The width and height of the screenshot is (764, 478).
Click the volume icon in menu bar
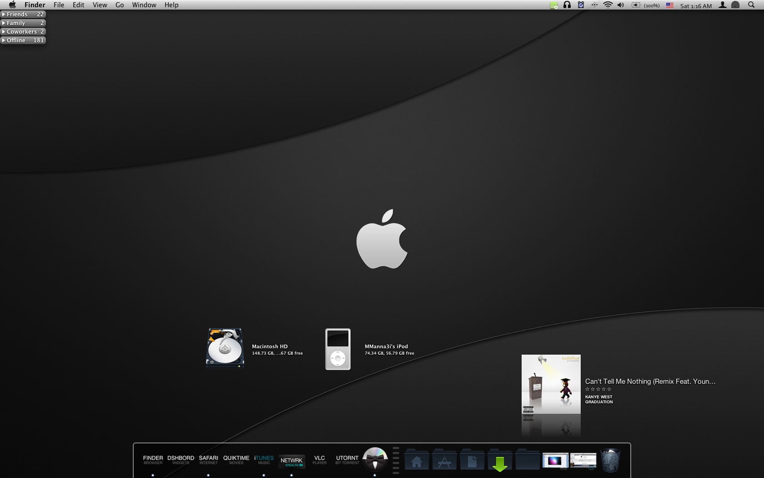pyautogui.click(x=621, y=5)
